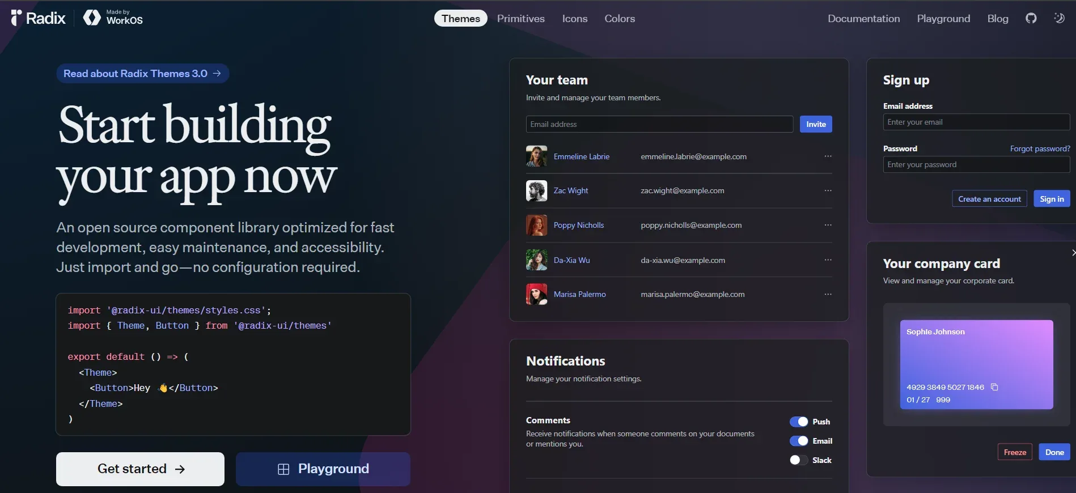Click Marisa Palermo's avatar
1076x493 pixels.
(536, 294)
